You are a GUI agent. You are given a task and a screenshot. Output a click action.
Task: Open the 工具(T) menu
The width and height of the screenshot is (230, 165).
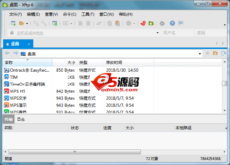coord(88,14)
